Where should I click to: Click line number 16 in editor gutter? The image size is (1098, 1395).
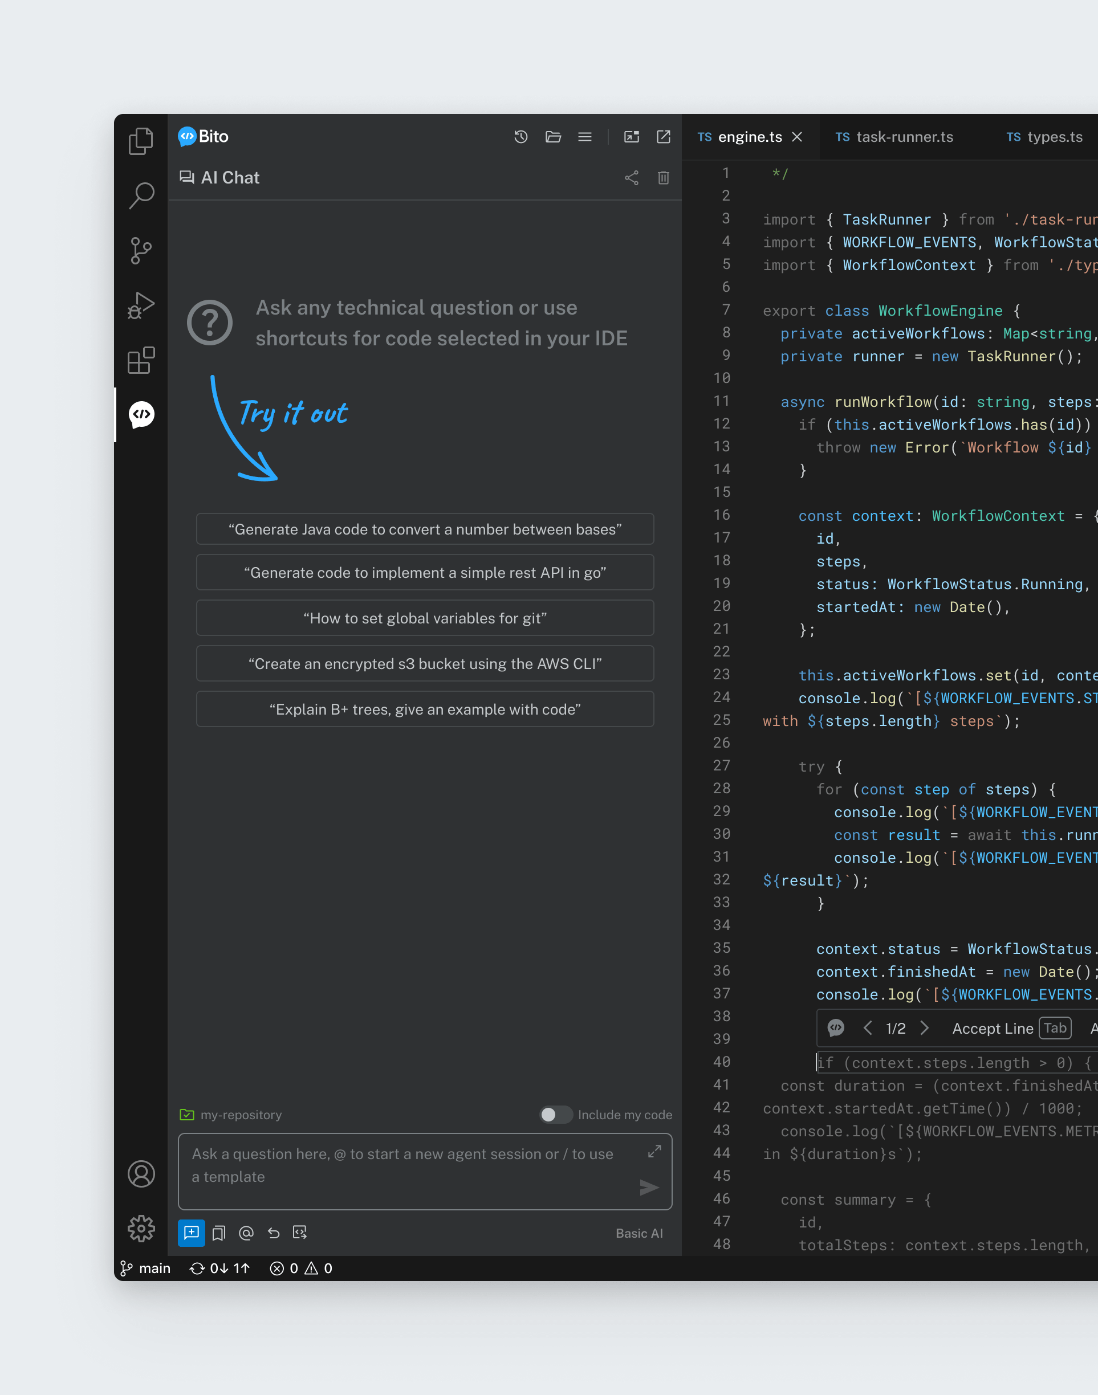pyautogui.click(x=721, y=515)
